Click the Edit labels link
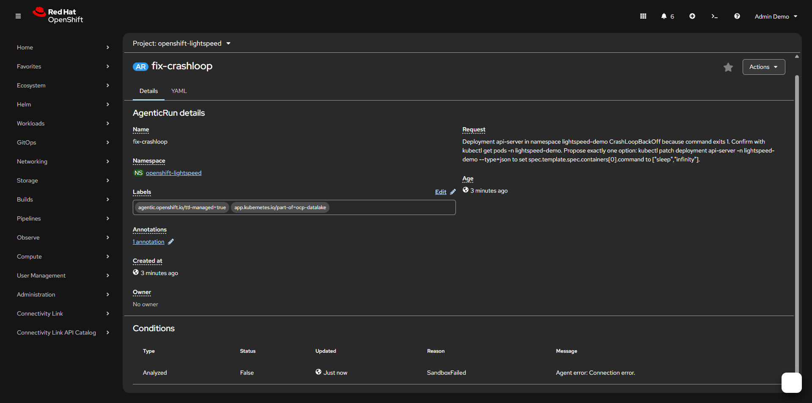 pyautogui.click(x=441, y=192)
